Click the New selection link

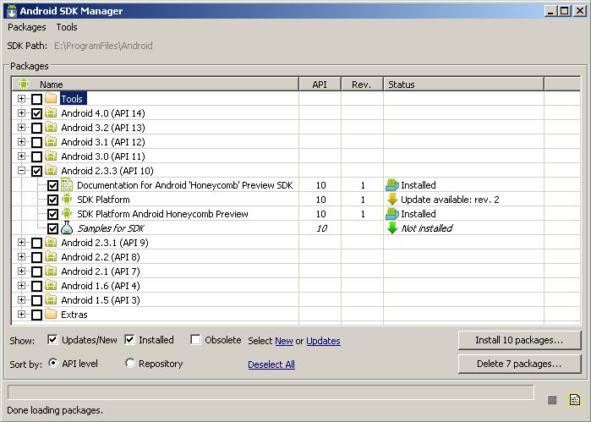(x=284, y=341)
